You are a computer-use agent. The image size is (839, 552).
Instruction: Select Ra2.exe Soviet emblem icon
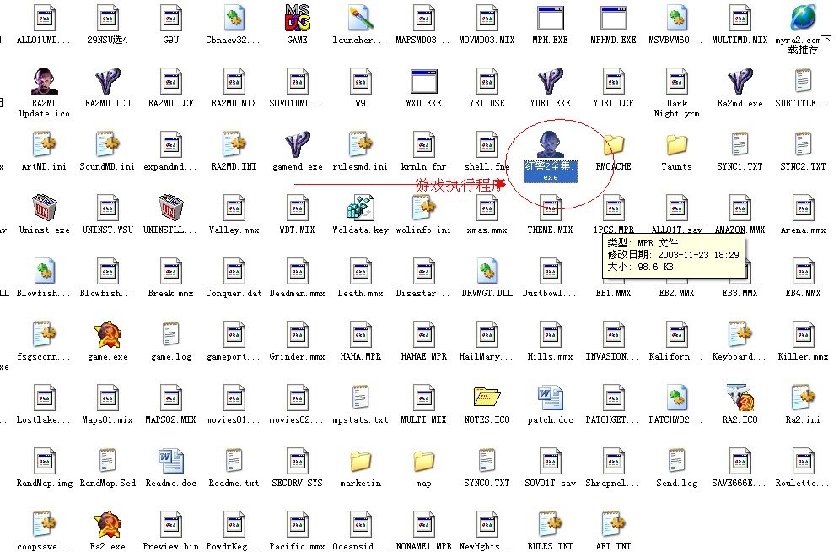(108, 524)
